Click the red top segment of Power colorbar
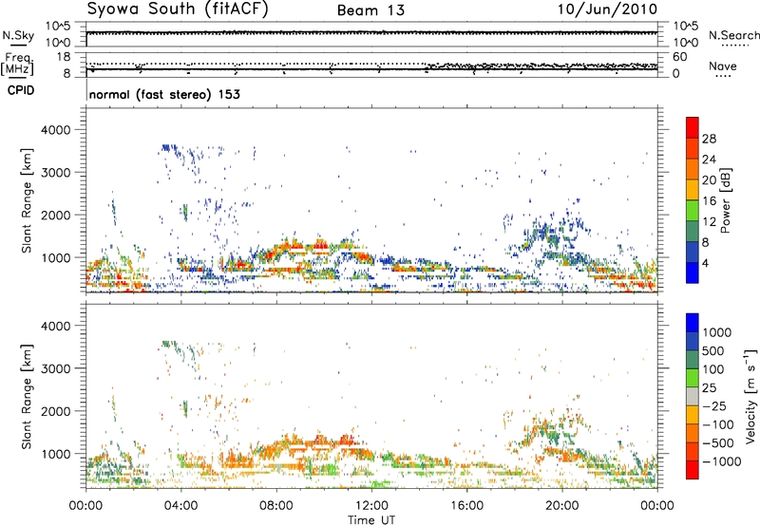 693,128
